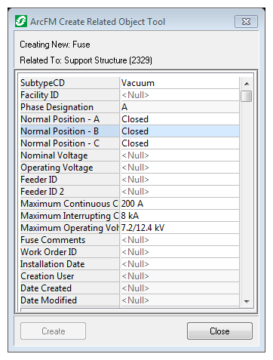Click the Fuse Comments null value field

coord(180,240)
